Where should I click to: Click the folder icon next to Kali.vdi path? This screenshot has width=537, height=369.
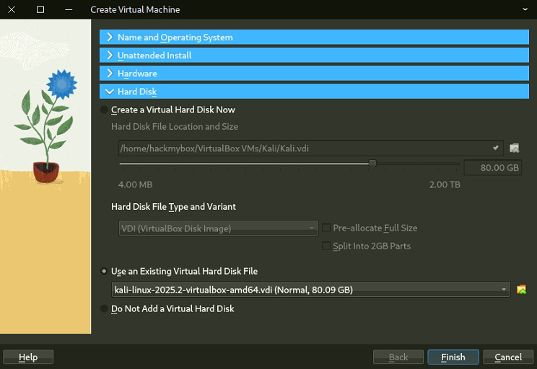pyautogui.click(x=515, y=148)
